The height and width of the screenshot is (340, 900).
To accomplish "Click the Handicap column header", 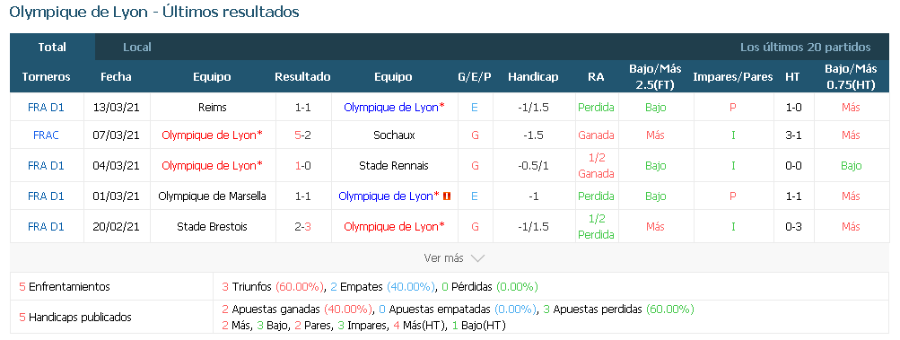I will (533, 77).
